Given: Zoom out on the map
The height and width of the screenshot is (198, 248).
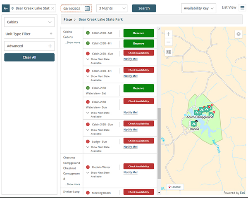Looking at the screenshot, I should [x=169, y=42].
